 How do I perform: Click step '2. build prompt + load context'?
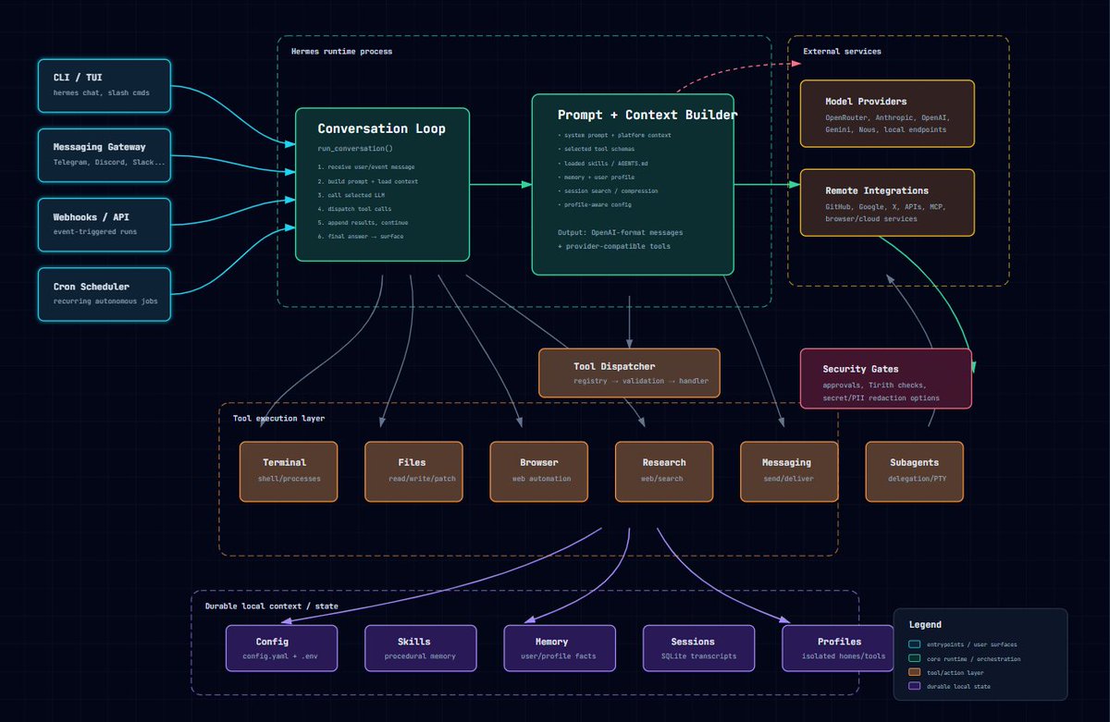click(367, 181)
